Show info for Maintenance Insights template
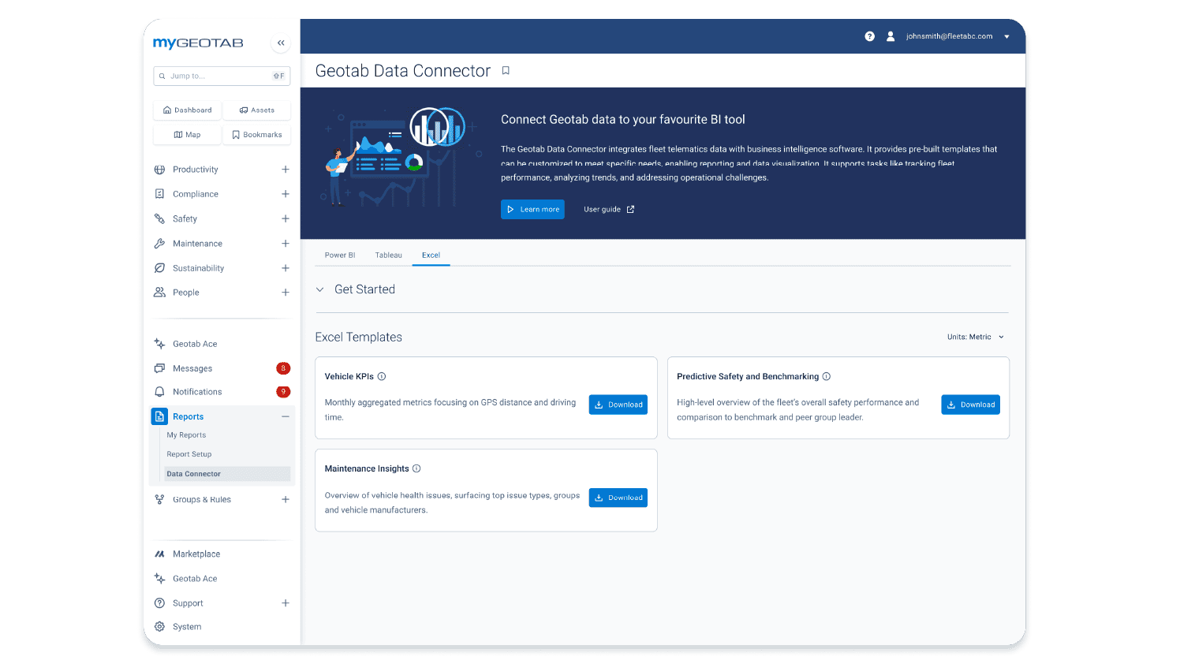Screen dimensions: 1180x664 (416, 468)
